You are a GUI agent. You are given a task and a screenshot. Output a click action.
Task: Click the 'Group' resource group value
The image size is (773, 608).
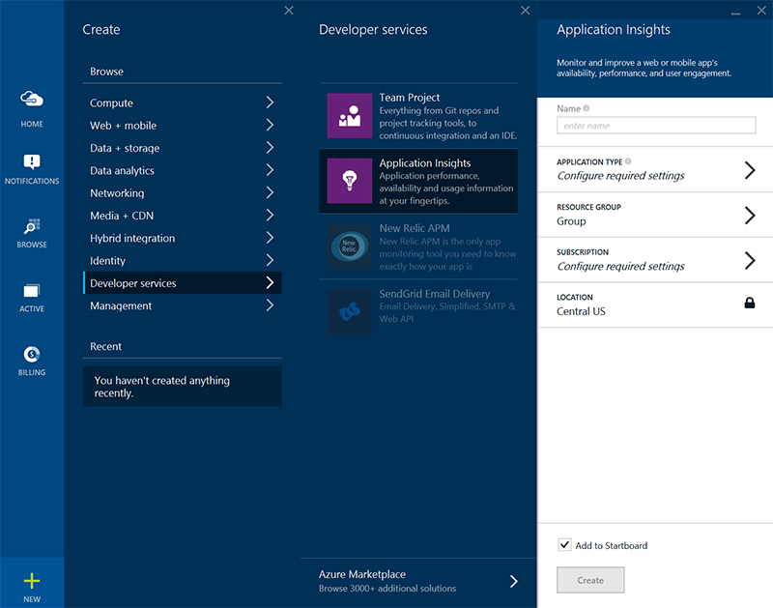coord(571,221)
